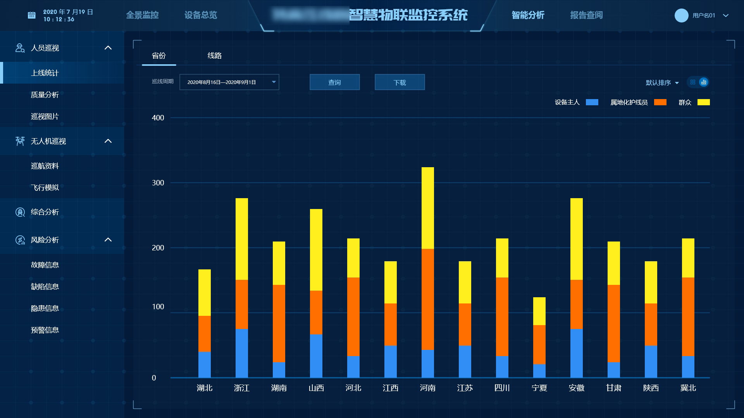Click the 山西 axis label
Viewport: 744px width, 418px height.
point(316,388)
